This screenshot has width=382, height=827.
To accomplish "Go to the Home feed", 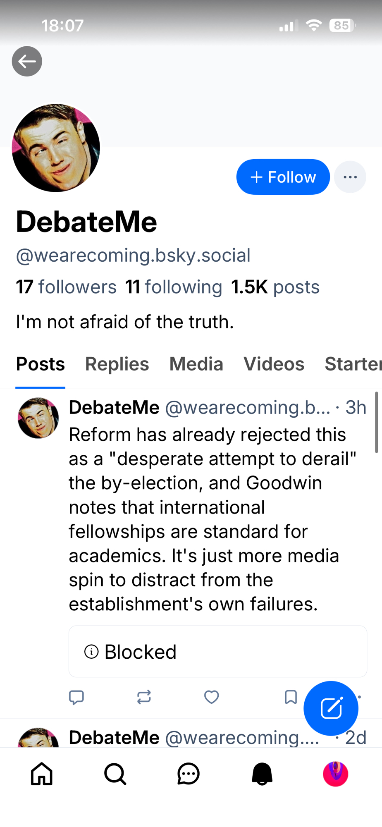I will click(x=42, y=774).
